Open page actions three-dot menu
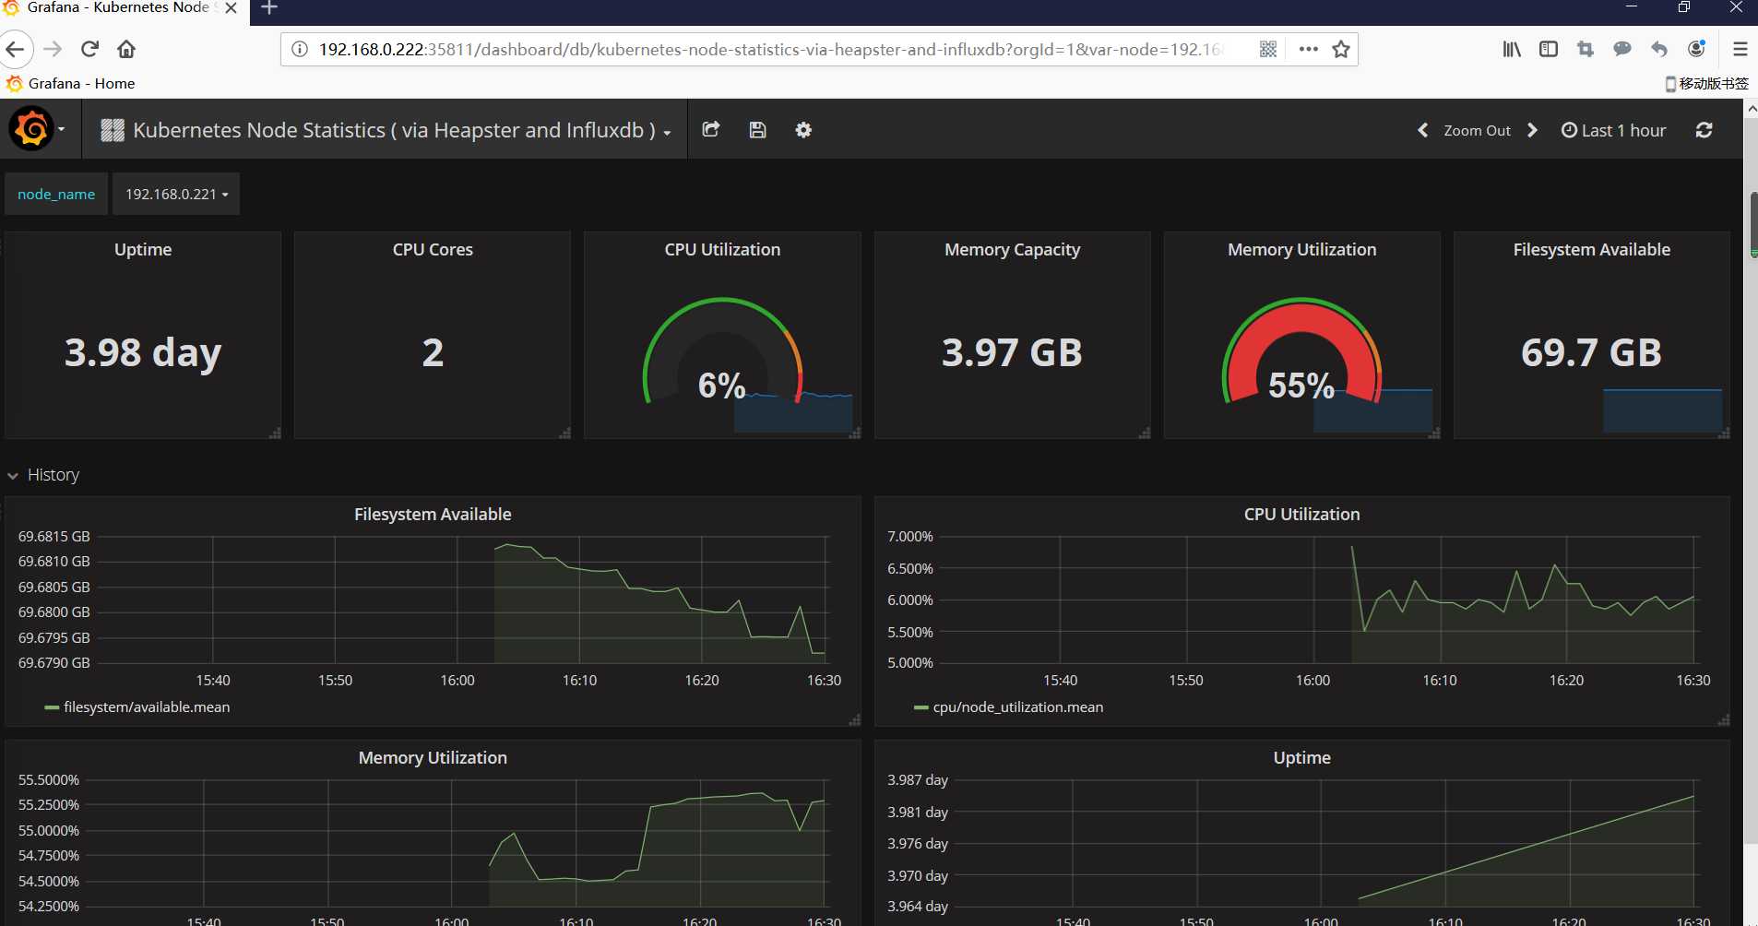The width and height of the screenshot is (1758, 926). (1308, 49)
